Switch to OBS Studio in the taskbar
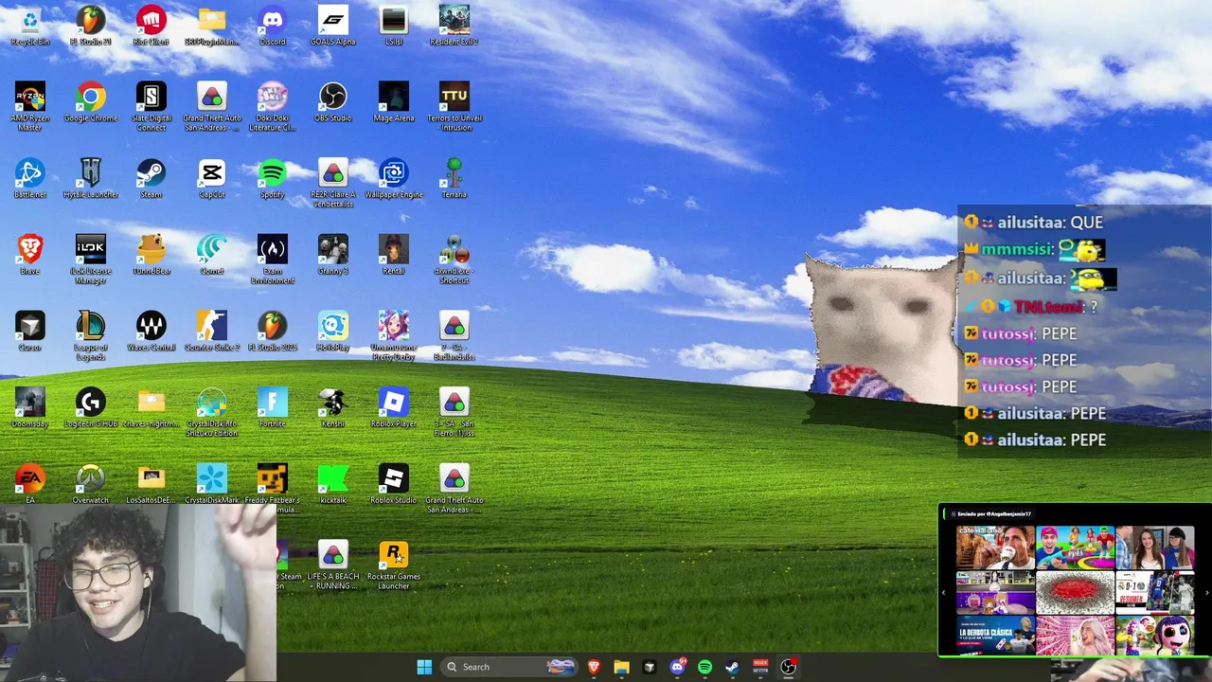 pyautogui.click(x=788, y=667)
